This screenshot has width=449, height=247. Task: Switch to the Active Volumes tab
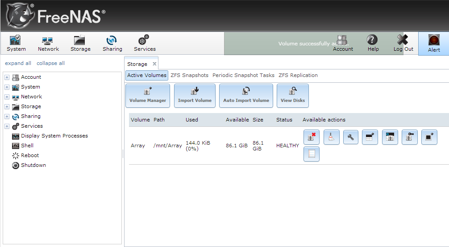[x=146, y=75]
